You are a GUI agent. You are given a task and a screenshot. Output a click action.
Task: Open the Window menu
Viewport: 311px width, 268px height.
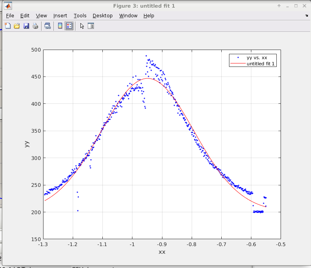(128, 16)
